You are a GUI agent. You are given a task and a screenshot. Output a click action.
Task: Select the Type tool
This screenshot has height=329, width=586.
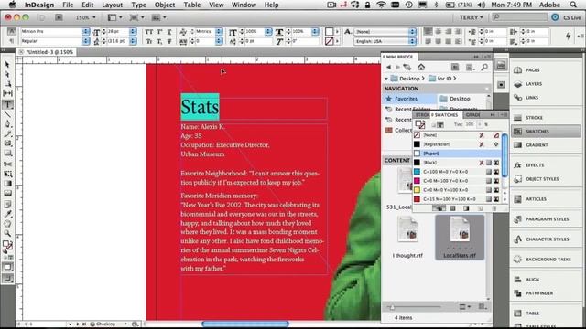point(7,105)
